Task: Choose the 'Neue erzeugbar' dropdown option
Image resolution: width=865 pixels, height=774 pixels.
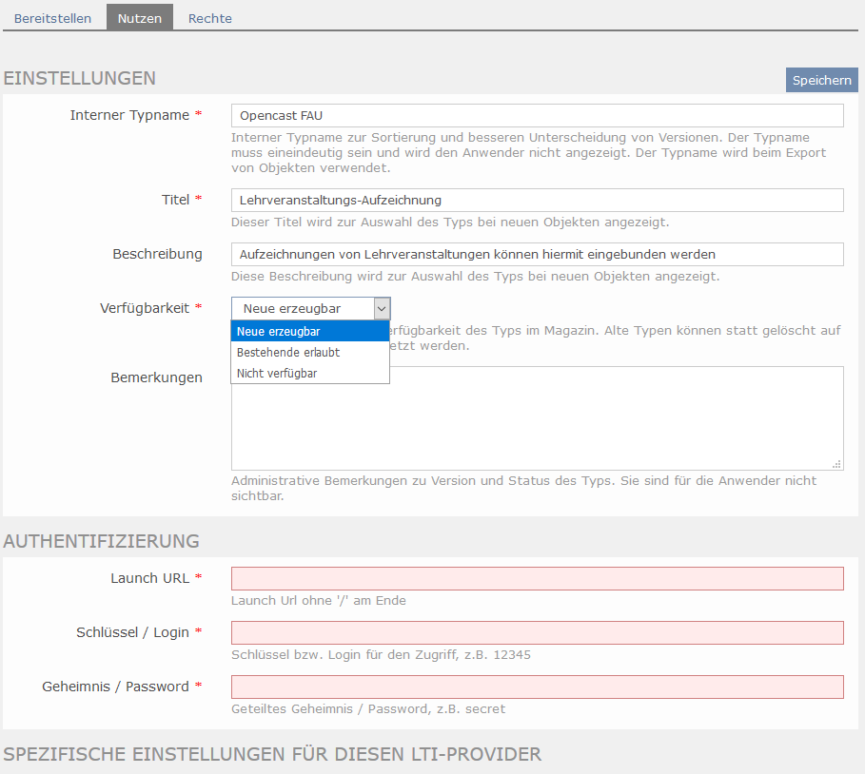Action: point(309,331)
